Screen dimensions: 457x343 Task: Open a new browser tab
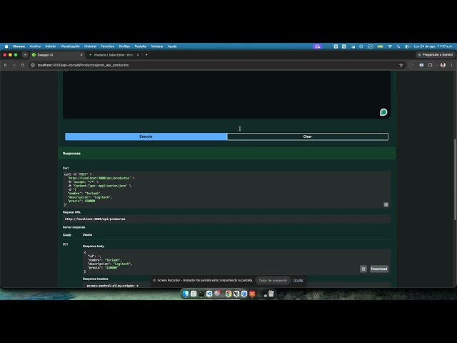coord(146,55)
